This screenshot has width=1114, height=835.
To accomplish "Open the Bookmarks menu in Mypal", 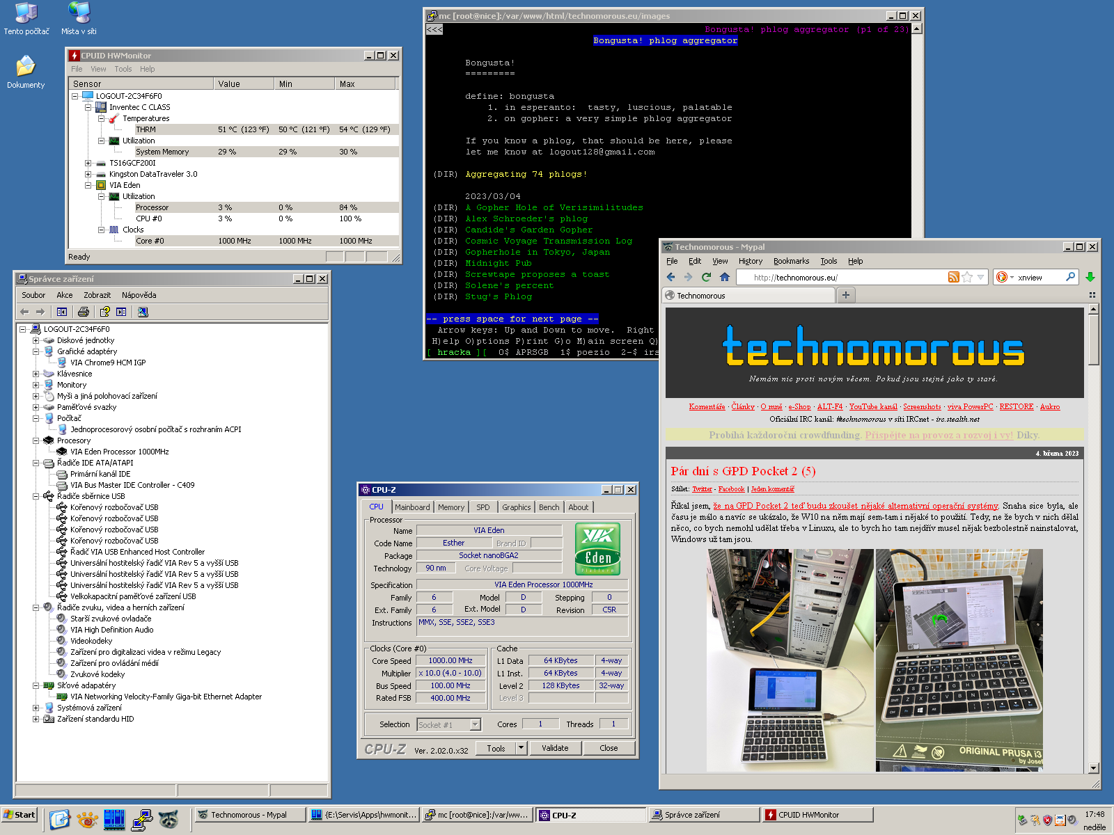I will click(791, 261).
